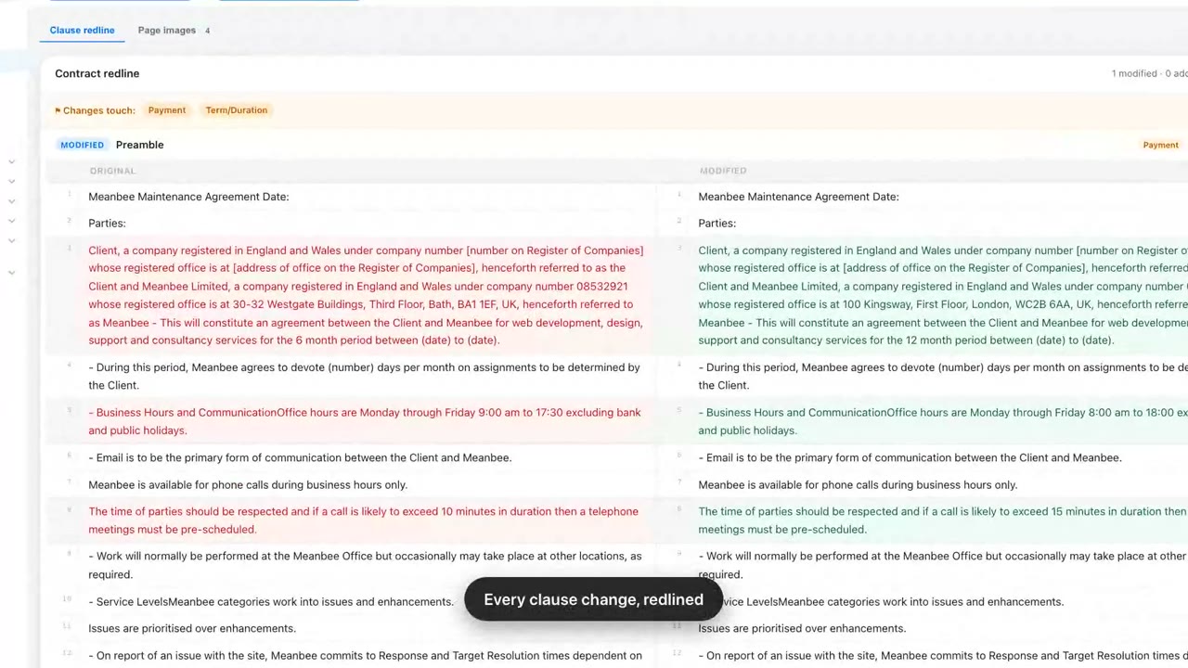Click Original 'Issues are prioritised over enhancements.'
The width and height of the screenshot is (1188, 668).
[x=192, y=628]
